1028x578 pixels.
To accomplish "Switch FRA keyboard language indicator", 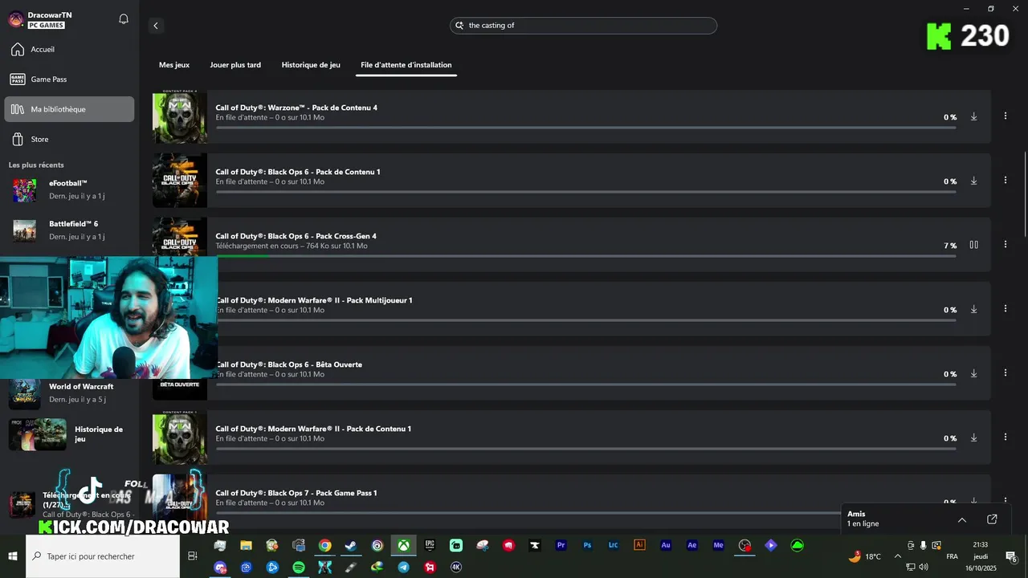I will (x=952, y=556).
